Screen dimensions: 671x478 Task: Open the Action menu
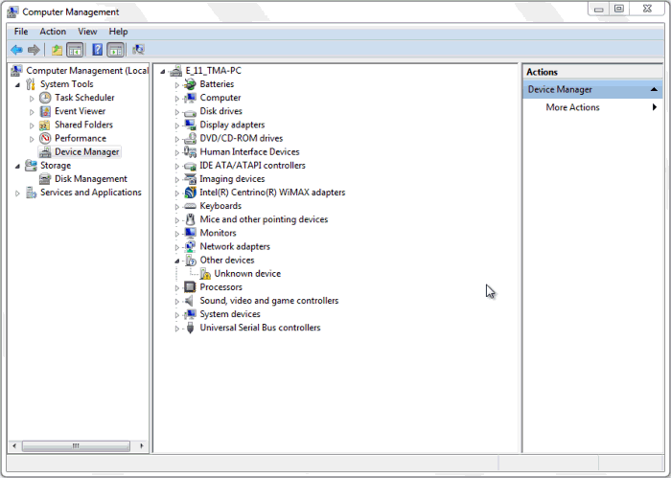click(53, 32)
